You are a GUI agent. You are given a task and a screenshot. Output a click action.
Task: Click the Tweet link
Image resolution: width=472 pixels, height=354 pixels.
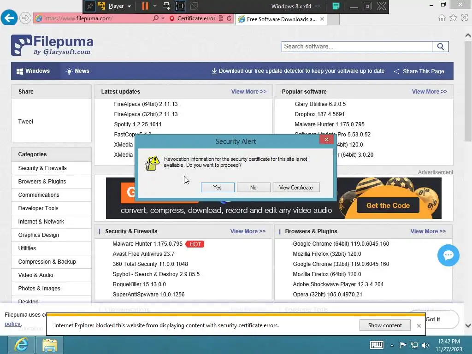(26, 122)
